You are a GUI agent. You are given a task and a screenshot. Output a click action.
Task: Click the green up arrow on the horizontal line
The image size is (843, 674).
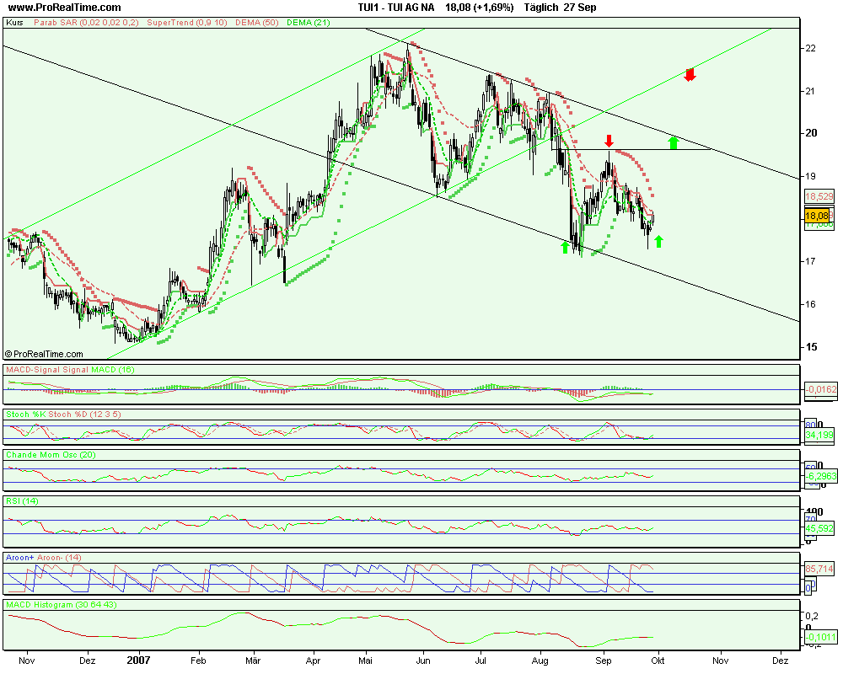coord(673,142)
